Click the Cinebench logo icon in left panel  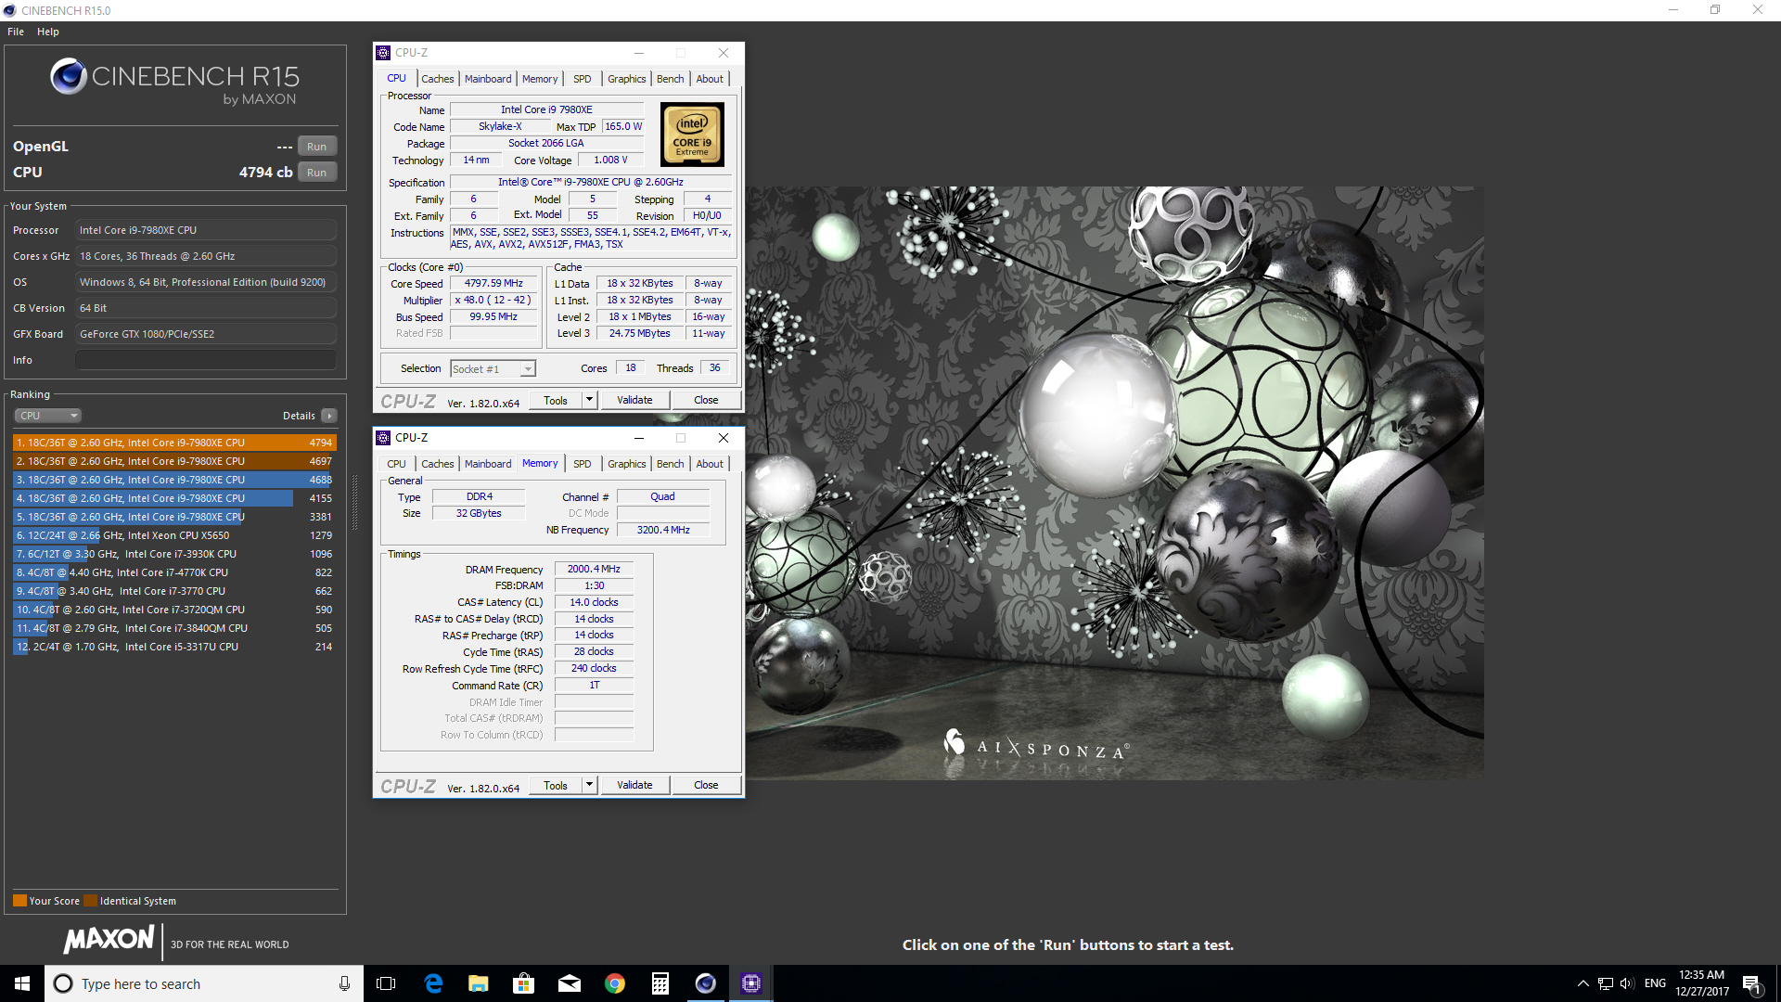click(69, 76)
